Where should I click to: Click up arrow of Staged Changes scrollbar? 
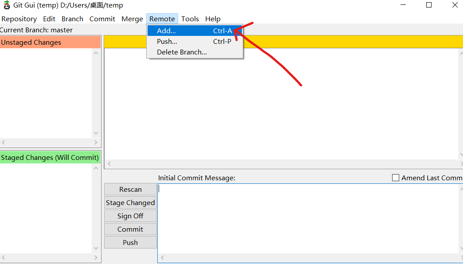pos(96,168)
